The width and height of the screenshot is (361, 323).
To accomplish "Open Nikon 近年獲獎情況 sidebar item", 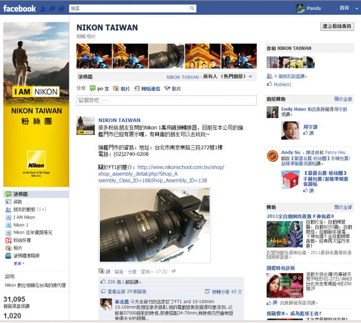I will pos(29,233).
